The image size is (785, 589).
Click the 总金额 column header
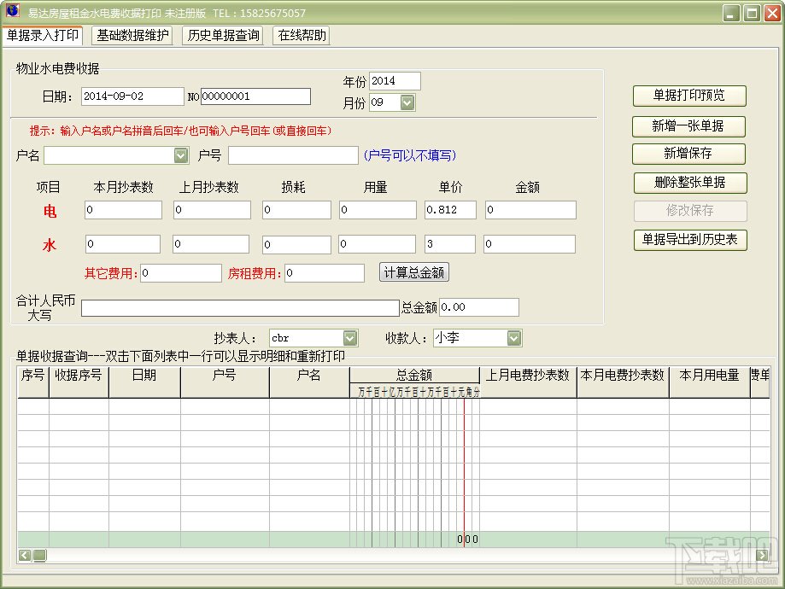[x=414, y=376]
